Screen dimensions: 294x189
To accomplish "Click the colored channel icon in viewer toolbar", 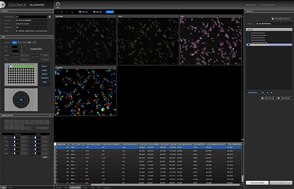I will click(x=67, y=12).
